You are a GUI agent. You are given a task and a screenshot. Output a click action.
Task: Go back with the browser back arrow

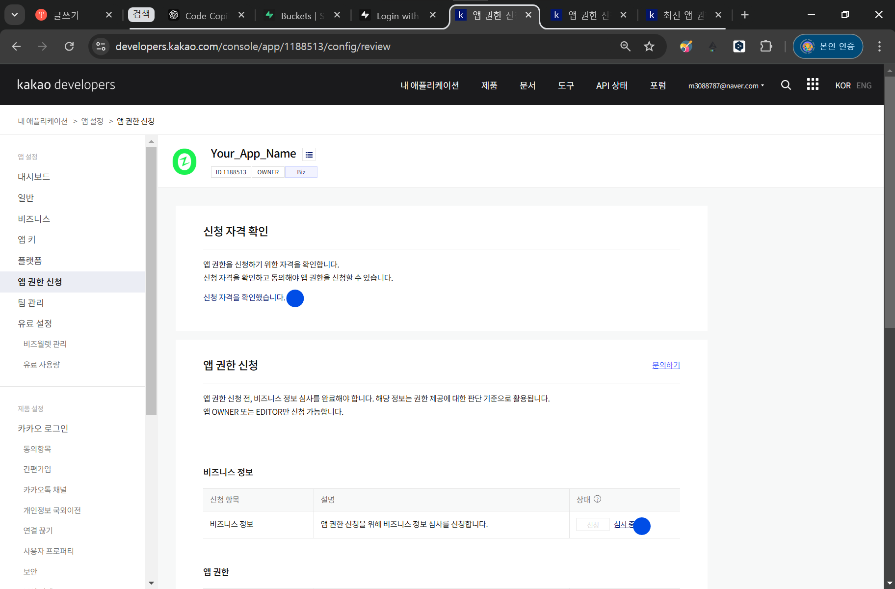[16, 46]
